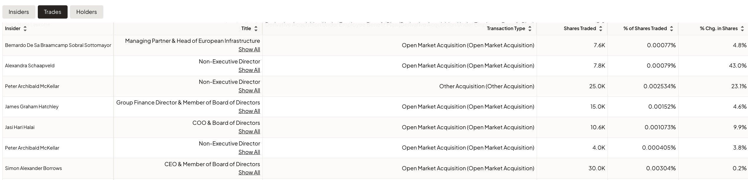Select the Trades tab

coord(53,12)
